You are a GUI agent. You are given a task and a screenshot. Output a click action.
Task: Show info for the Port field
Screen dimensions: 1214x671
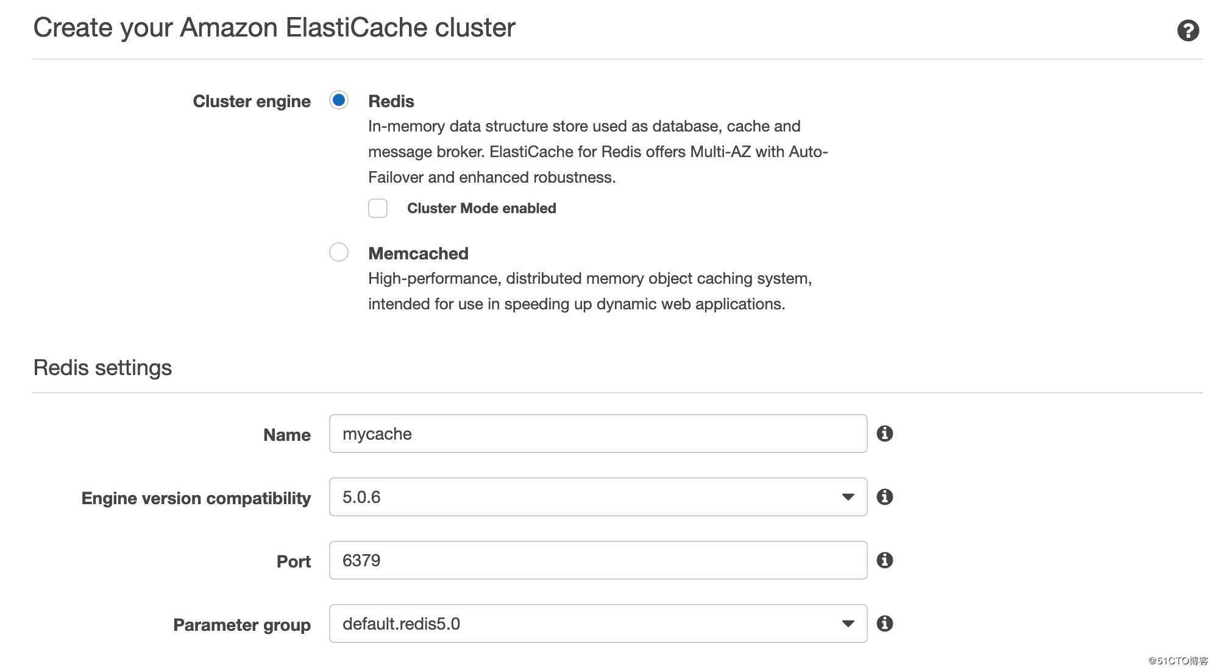coord(884,560)
